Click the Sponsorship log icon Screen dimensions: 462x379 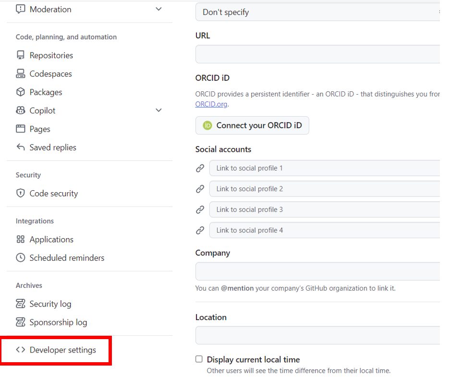click(x=20, y=322)
